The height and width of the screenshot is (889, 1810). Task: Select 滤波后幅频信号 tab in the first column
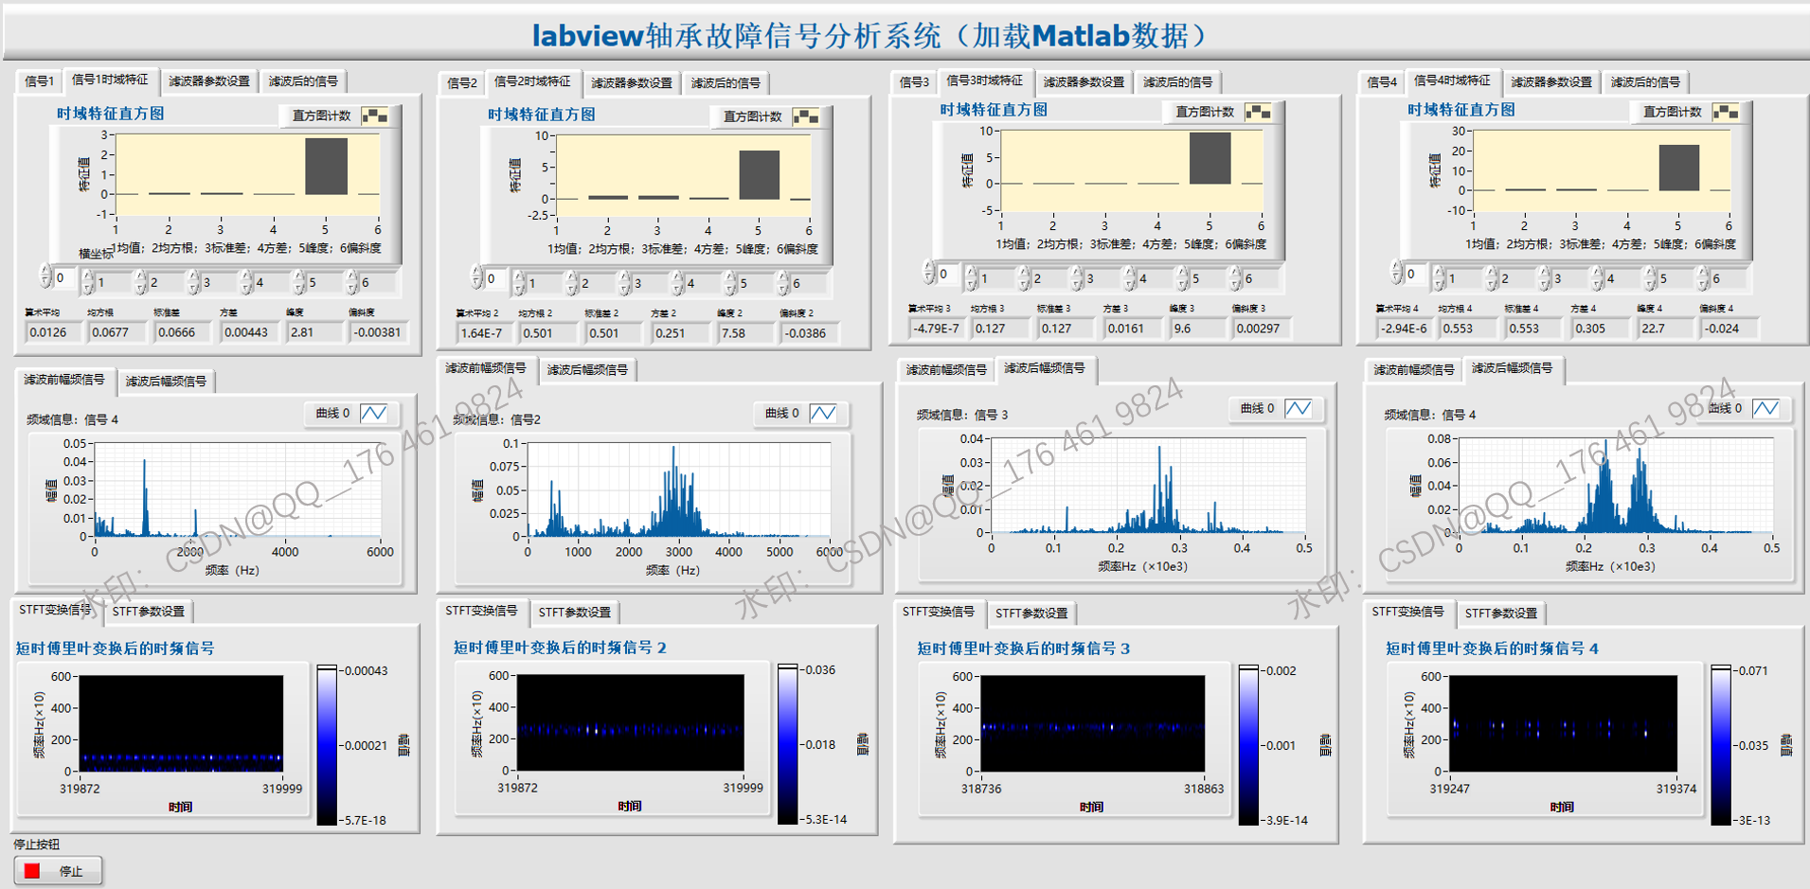click(166, 382)
